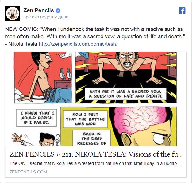Click the 'With me it was a sacred vow' caption
The height and width of the screenshot is (183, 192).
point(126,94)
